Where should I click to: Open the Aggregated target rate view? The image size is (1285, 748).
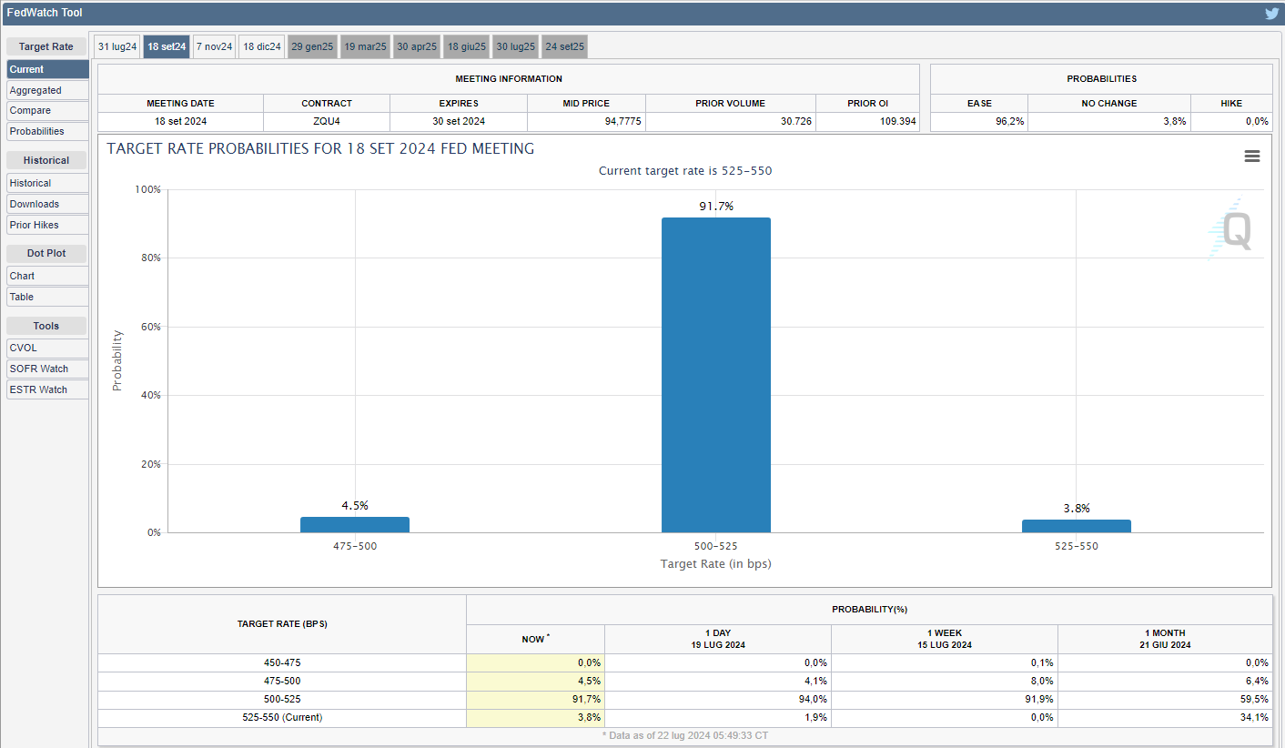[47, 90]
